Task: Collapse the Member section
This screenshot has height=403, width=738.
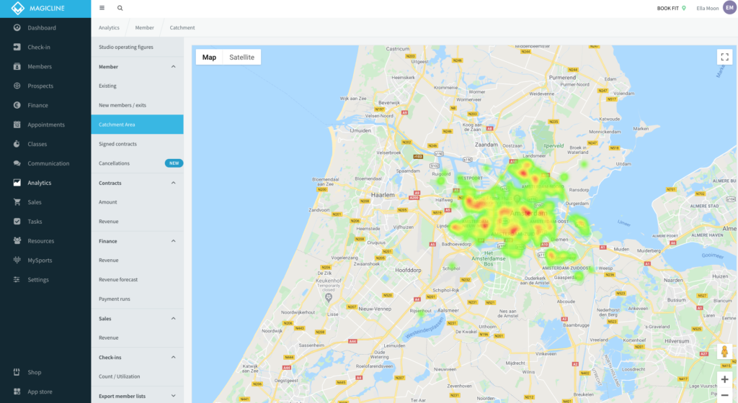Action: (x=173, y=67)
